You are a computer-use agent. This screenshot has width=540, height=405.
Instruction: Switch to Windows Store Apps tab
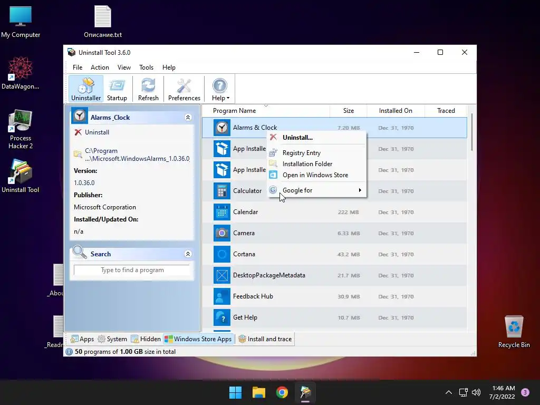coord(198,339)
